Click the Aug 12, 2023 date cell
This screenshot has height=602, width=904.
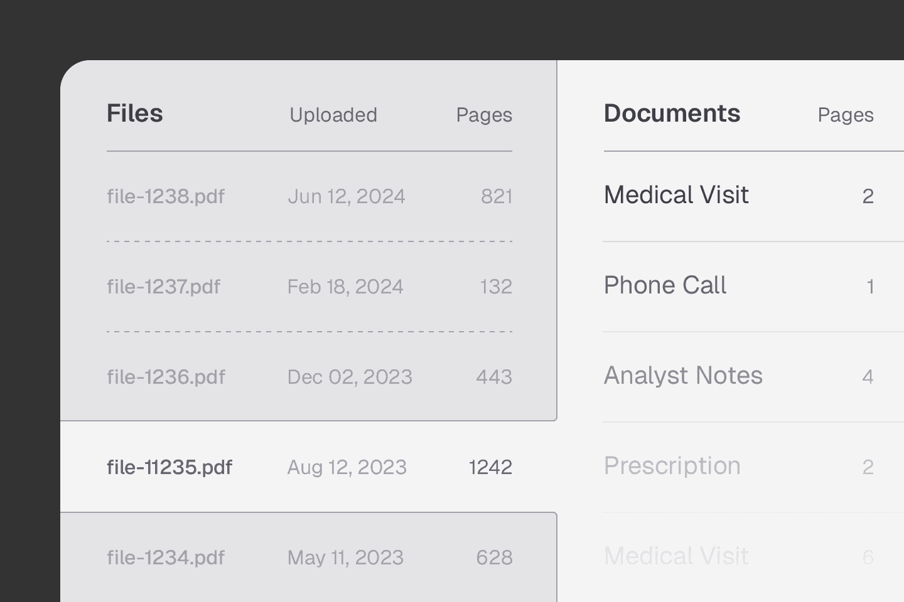click(x=347, y=468)
